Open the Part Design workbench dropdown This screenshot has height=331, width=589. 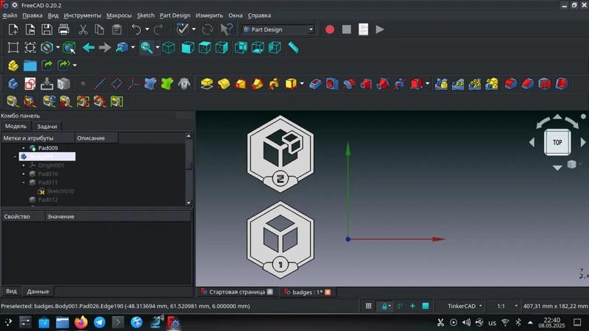point(278,29)
